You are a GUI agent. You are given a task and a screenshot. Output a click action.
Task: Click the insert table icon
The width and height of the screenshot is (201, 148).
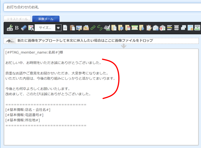point(190,28)
